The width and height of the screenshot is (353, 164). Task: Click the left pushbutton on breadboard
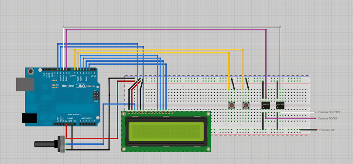(x=231, y=105)
